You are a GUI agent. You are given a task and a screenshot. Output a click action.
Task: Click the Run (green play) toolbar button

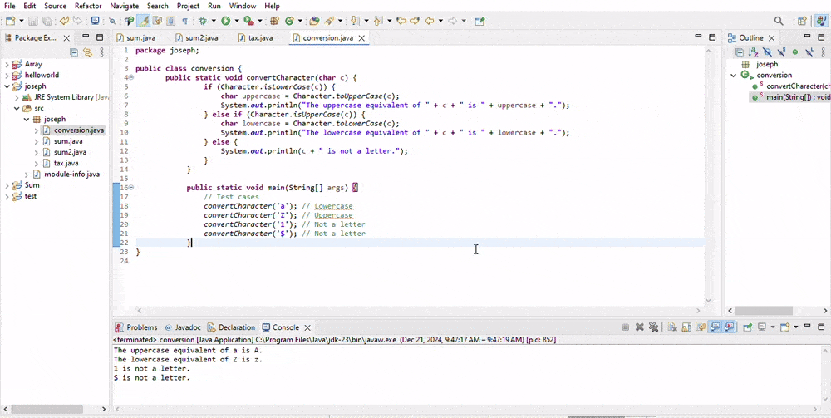(226, 22)
